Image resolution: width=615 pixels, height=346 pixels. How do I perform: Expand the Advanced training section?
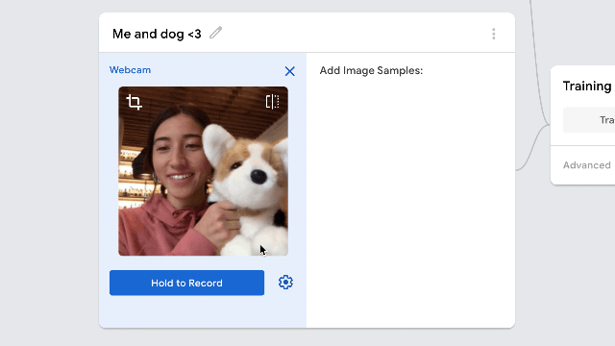pyautogui.click(x=587, y=165)
